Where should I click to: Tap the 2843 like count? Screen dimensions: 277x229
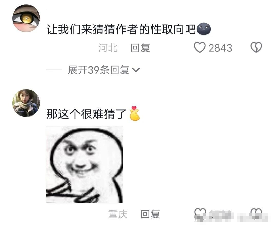pos(220,48)
